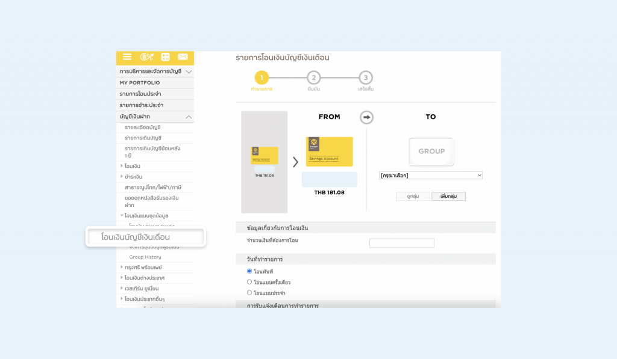
Task: Collapse the บัญชีเงินฝาก section
Action: (x=189, y=117)
